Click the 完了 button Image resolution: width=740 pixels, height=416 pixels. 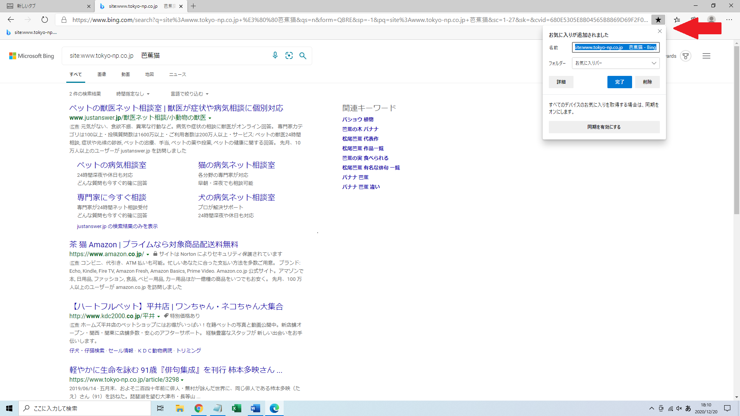click(619, 82)
